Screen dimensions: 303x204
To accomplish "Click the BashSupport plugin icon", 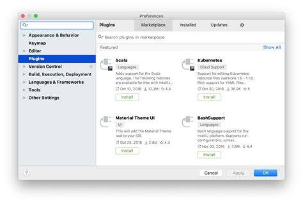I will pyautogui.click(x=188, y=122).
